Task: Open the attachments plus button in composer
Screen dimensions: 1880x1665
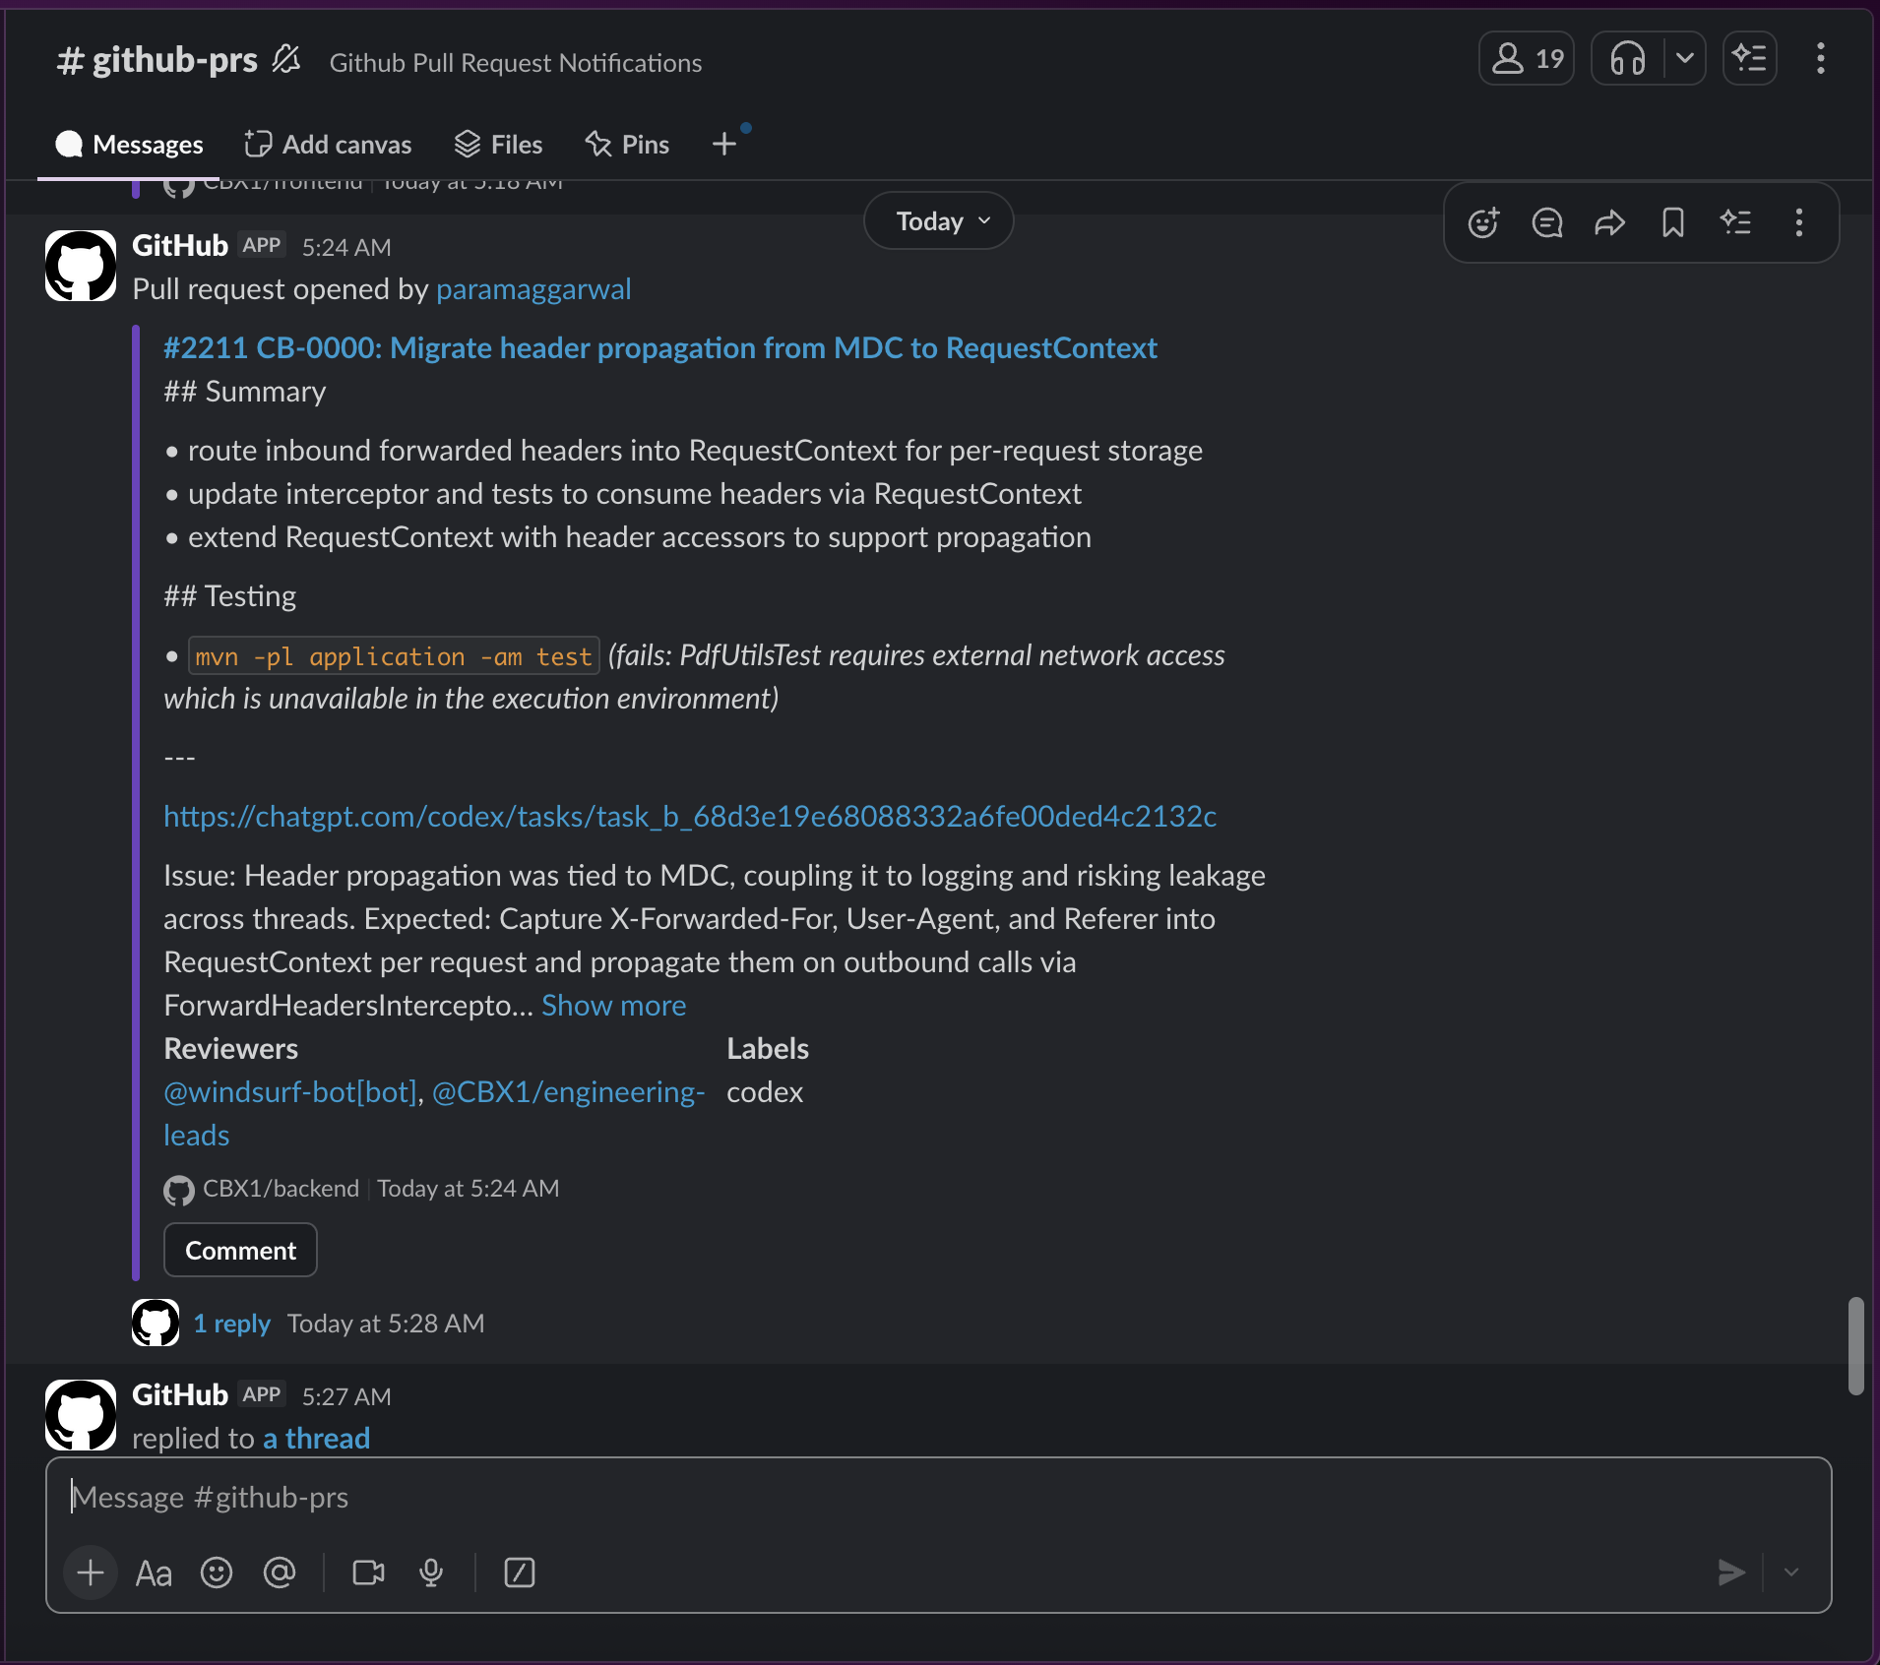Action: point(91,1572)
